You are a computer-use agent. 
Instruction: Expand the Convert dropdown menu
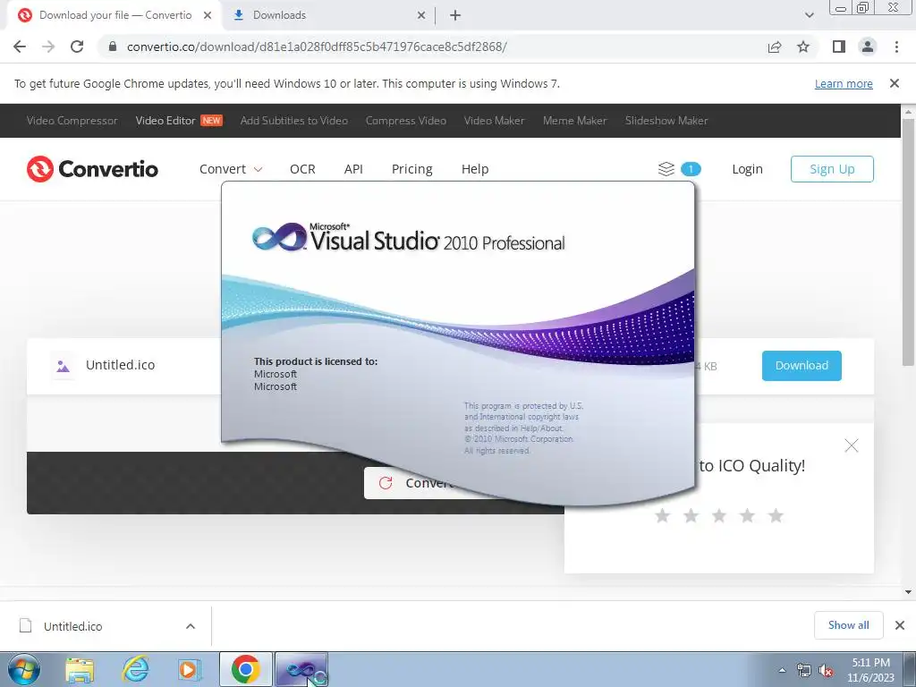pyautogui.click(x=231, y=169)
